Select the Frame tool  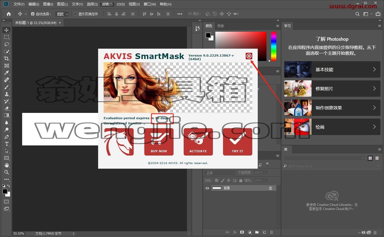pos(7,66)
